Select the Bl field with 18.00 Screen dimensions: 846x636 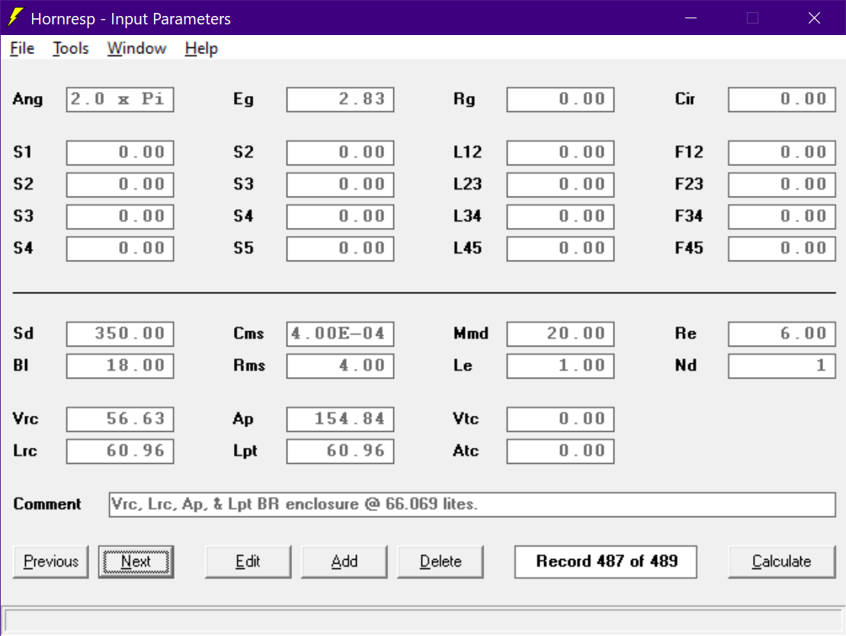(x=120, y=366)
